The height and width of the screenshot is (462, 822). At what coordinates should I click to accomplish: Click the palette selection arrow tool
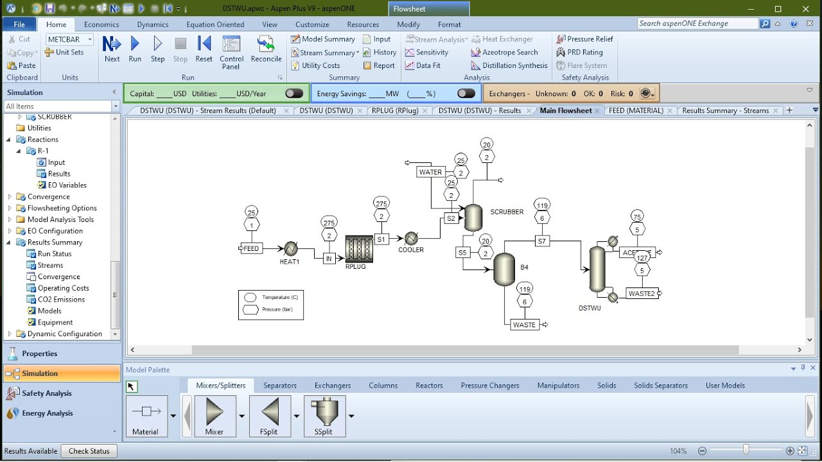click(132, 386)
